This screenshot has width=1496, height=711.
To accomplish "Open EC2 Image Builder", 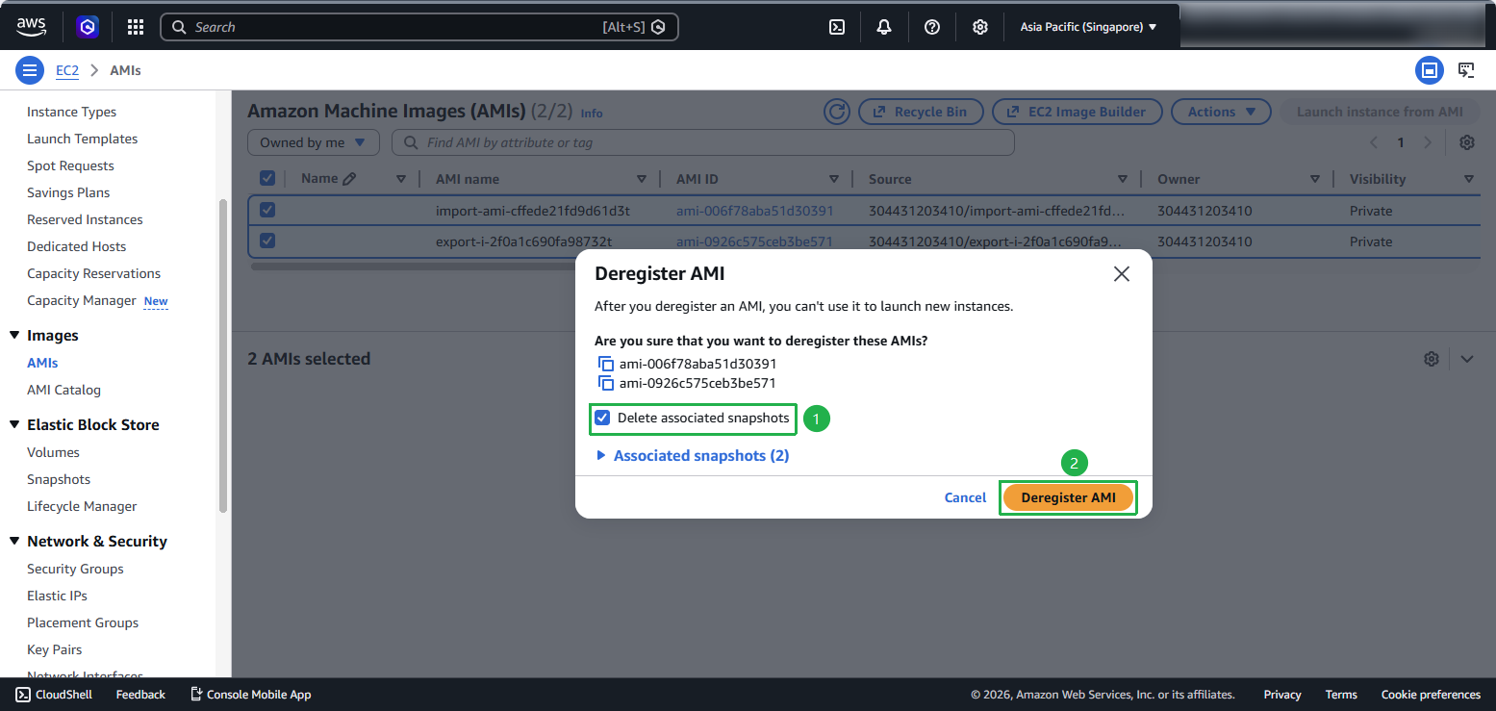I will (x=1077, y=112).
